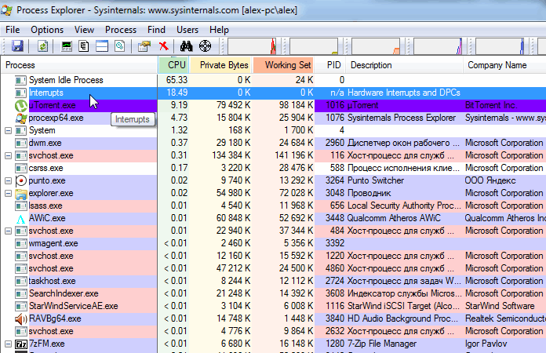
Task: Select the uTorrent.exe process row
Action: pos(273,105)
